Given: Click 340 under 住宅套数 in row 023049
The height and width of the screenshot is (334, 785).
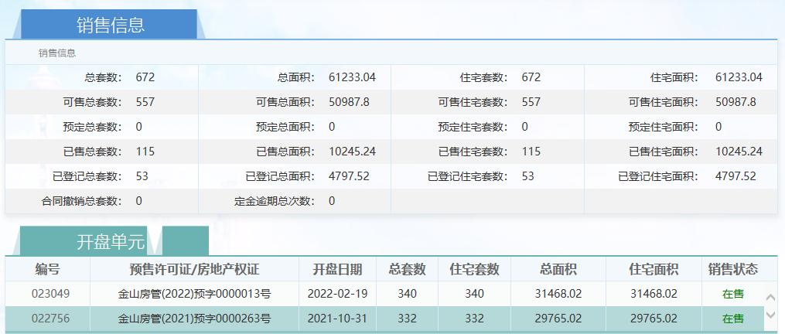Looking at the screenshot, I should pyautogui.click(x=475, y=294).
